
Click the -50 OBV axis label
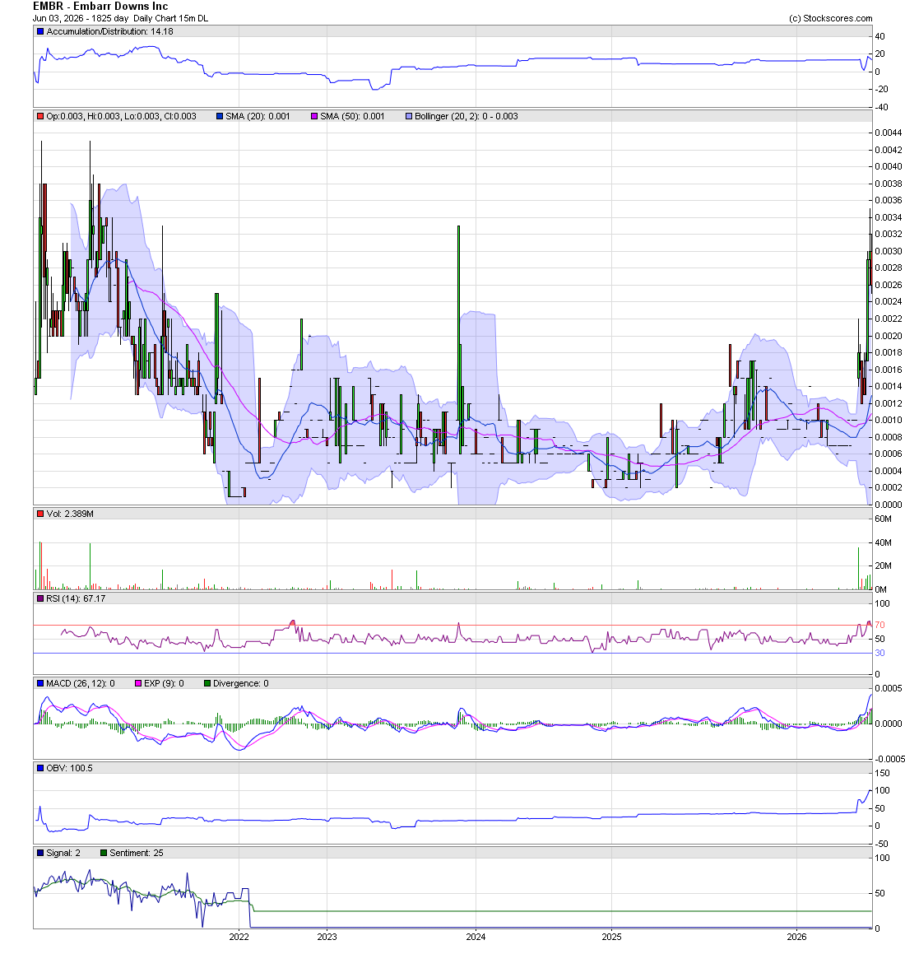881,844
